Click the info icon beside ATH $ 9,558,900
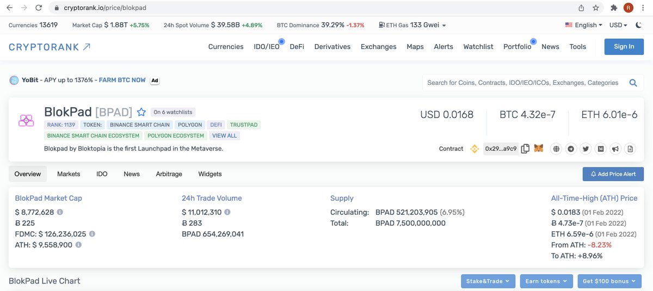Screen dimensions: 653x291 click(78, 245)
